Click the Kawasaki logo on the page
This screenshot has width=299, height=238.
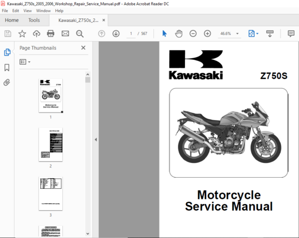pyautogui.click(x=196, y=65)
